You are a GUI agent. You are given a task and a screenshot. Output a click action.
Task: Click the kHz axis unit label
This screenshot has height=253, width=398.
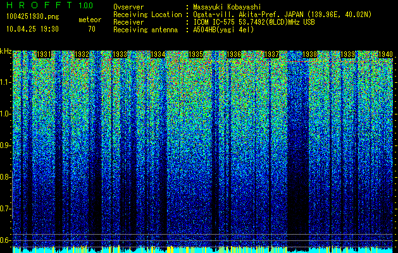[6, 51]
